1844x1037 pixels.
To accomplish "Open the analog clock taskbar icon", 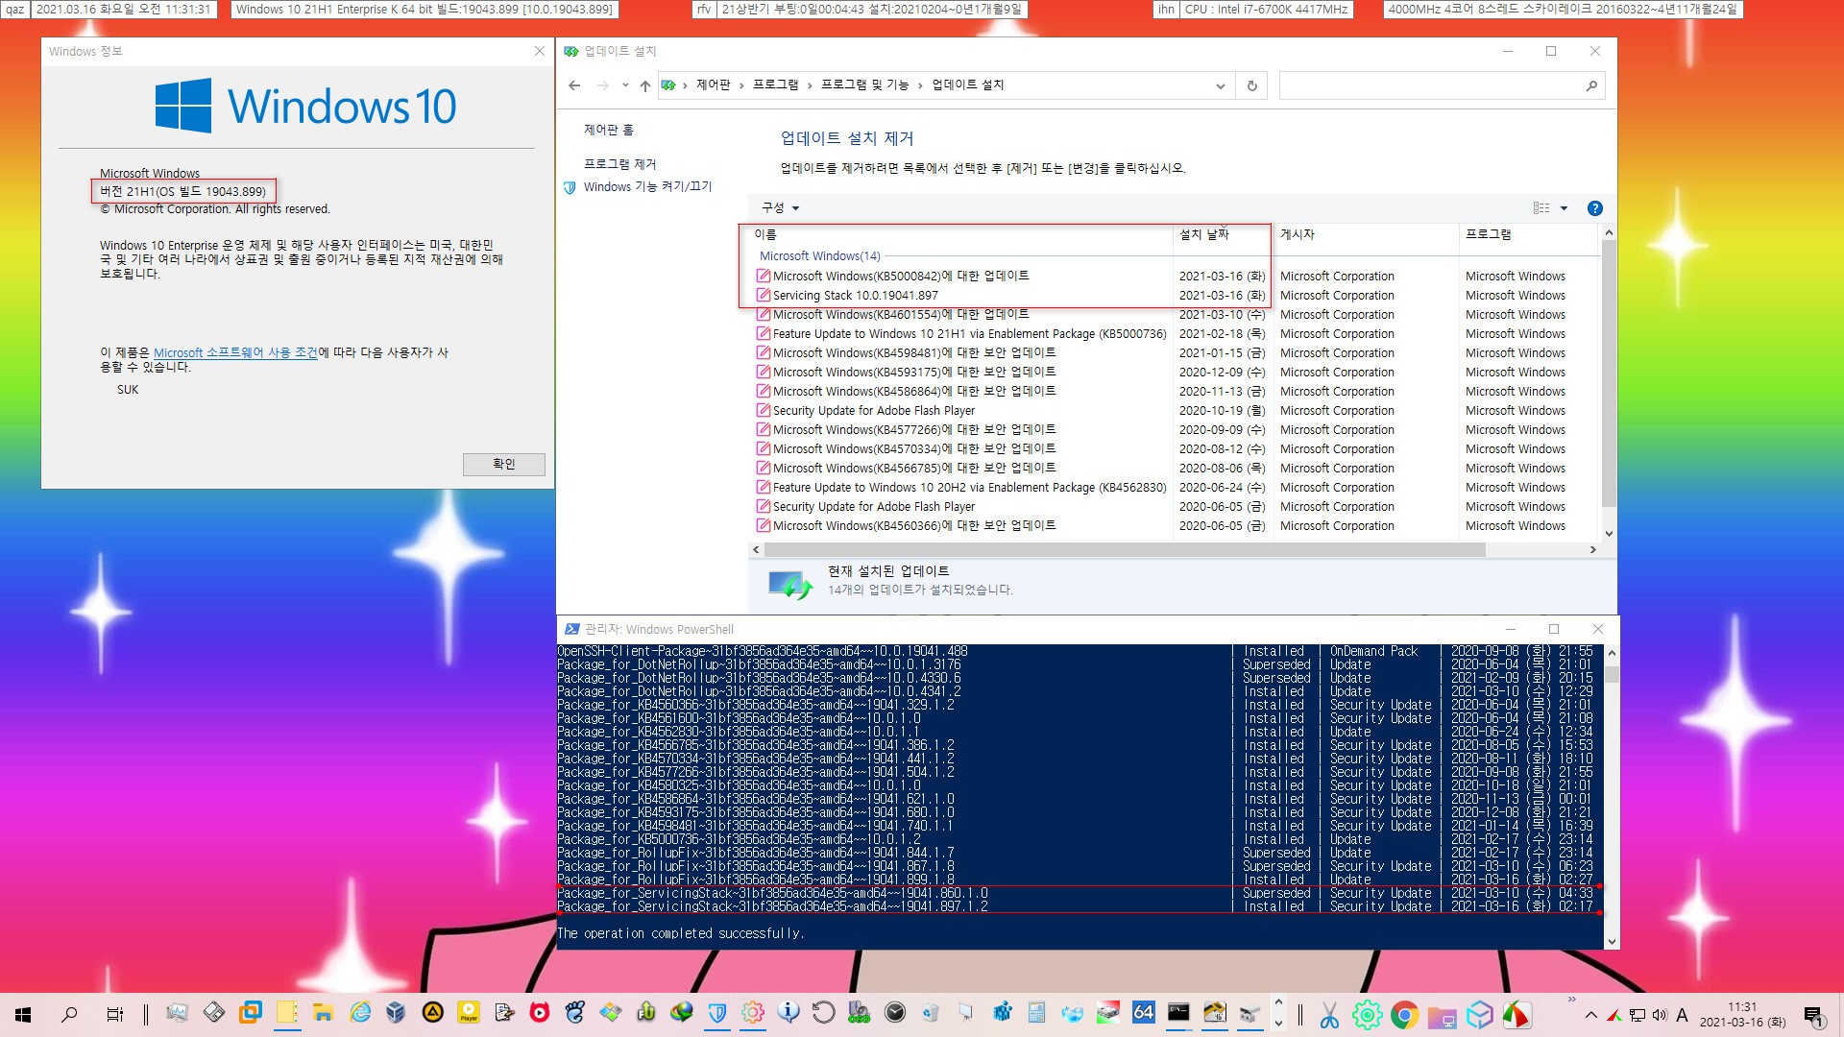I will pos(895,1013).
